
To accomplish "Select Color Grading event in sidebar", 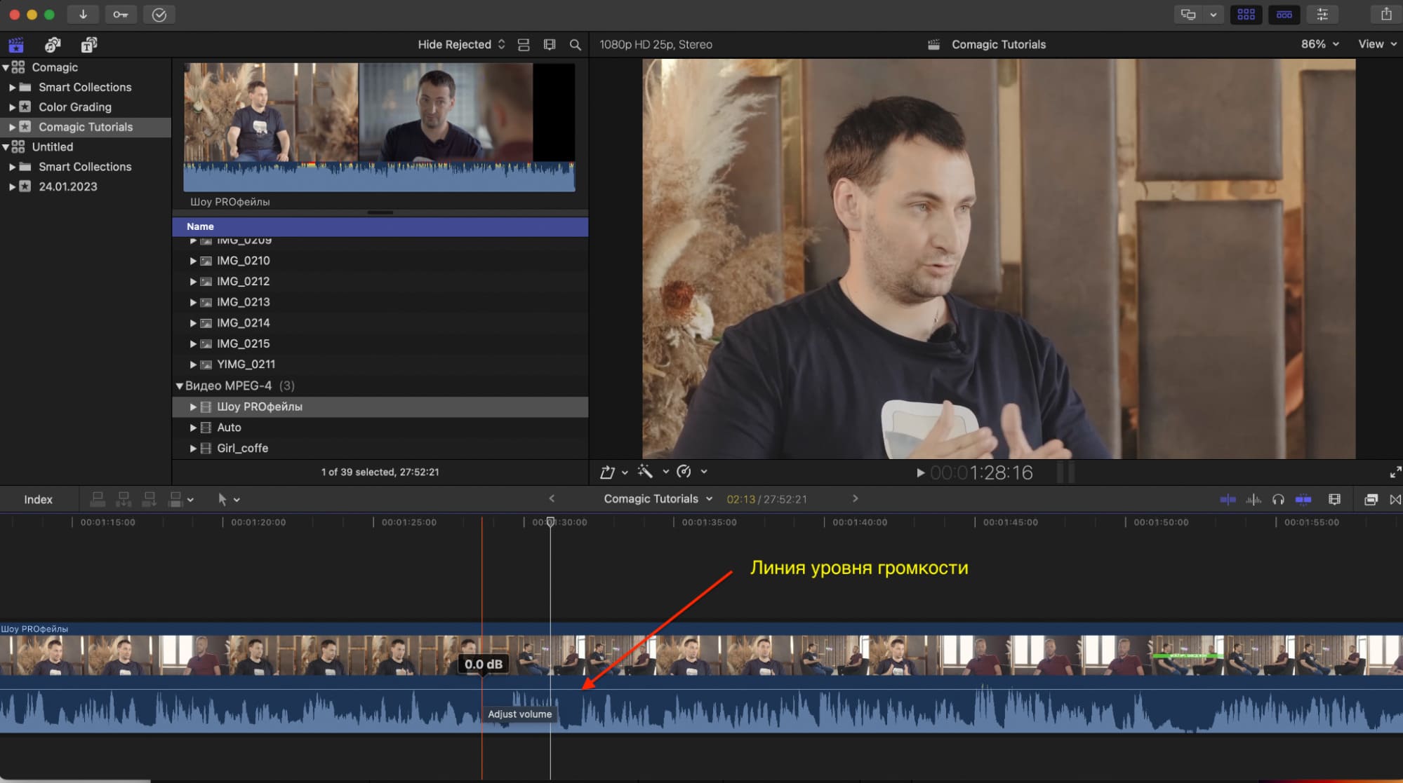I will (x=75, y=107).
